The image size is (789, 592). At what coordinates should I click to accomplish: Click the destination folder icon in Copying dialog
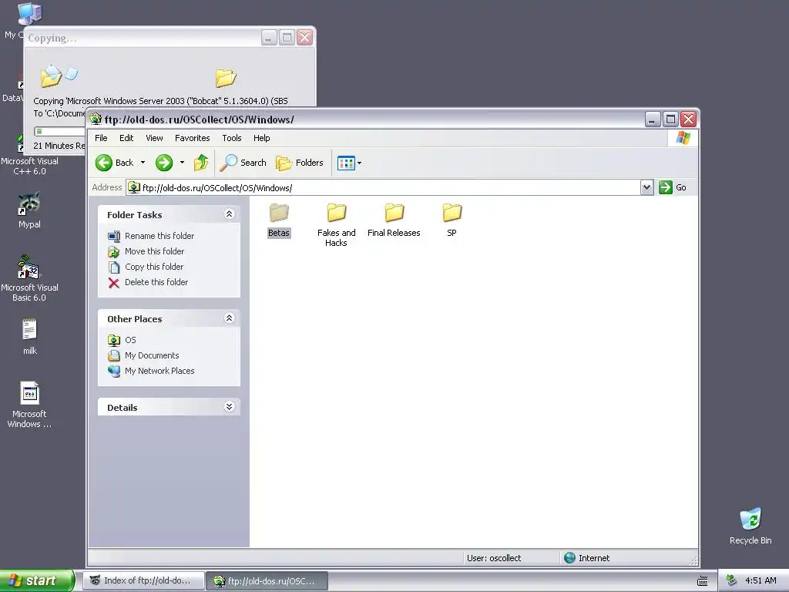(x=226, y=78)
